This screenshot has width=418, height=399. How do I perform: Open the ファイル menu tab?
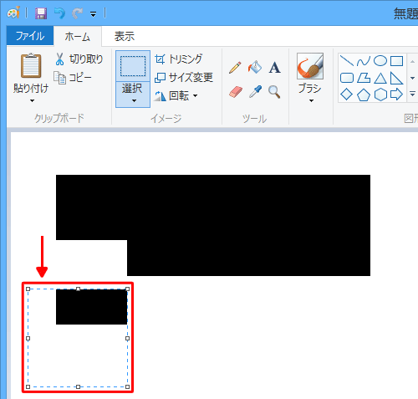click(x=30, y=36)
